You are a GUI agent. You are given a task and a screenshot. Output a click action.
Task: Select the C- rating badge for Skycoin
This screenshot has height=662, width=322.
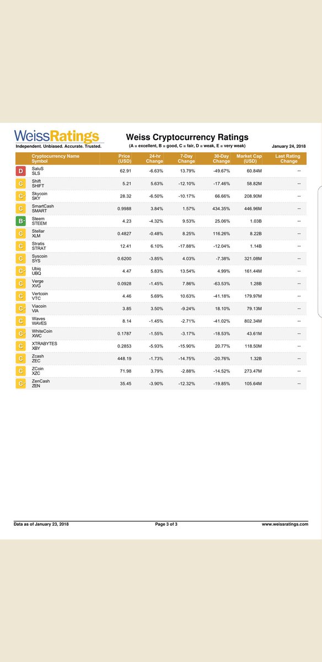click(21, 196)
